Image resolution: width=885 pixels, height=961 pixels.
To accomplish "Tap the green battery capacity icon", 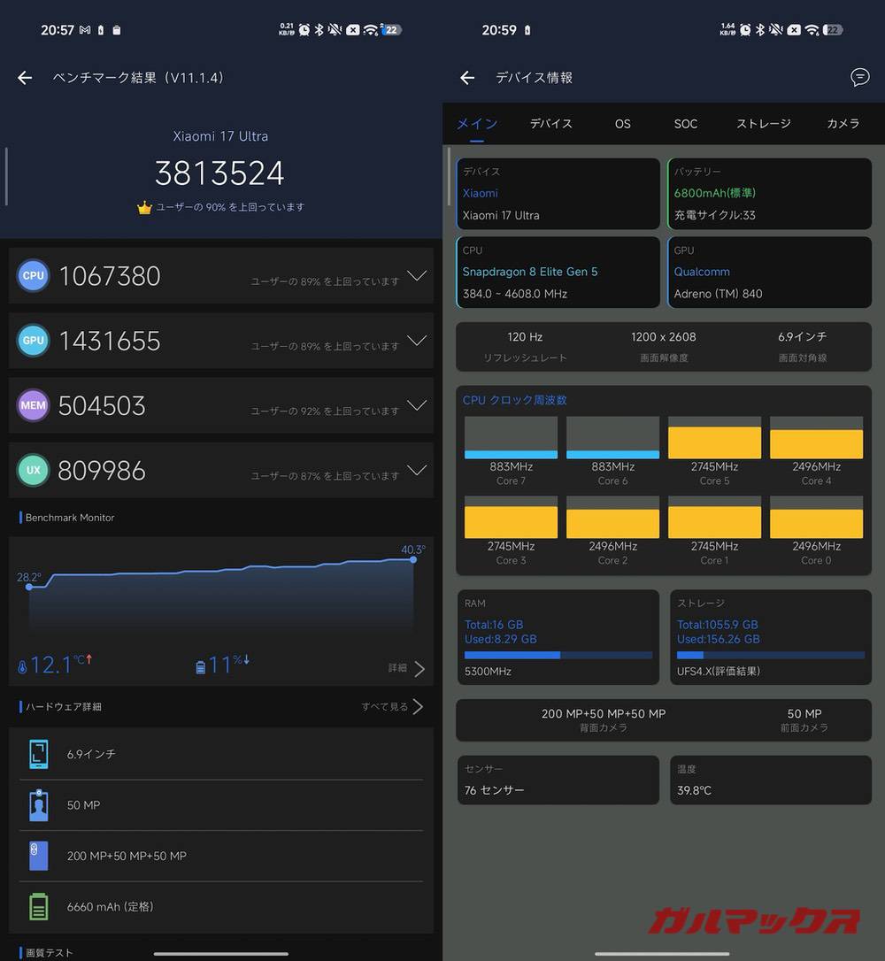I will [39, 907].
